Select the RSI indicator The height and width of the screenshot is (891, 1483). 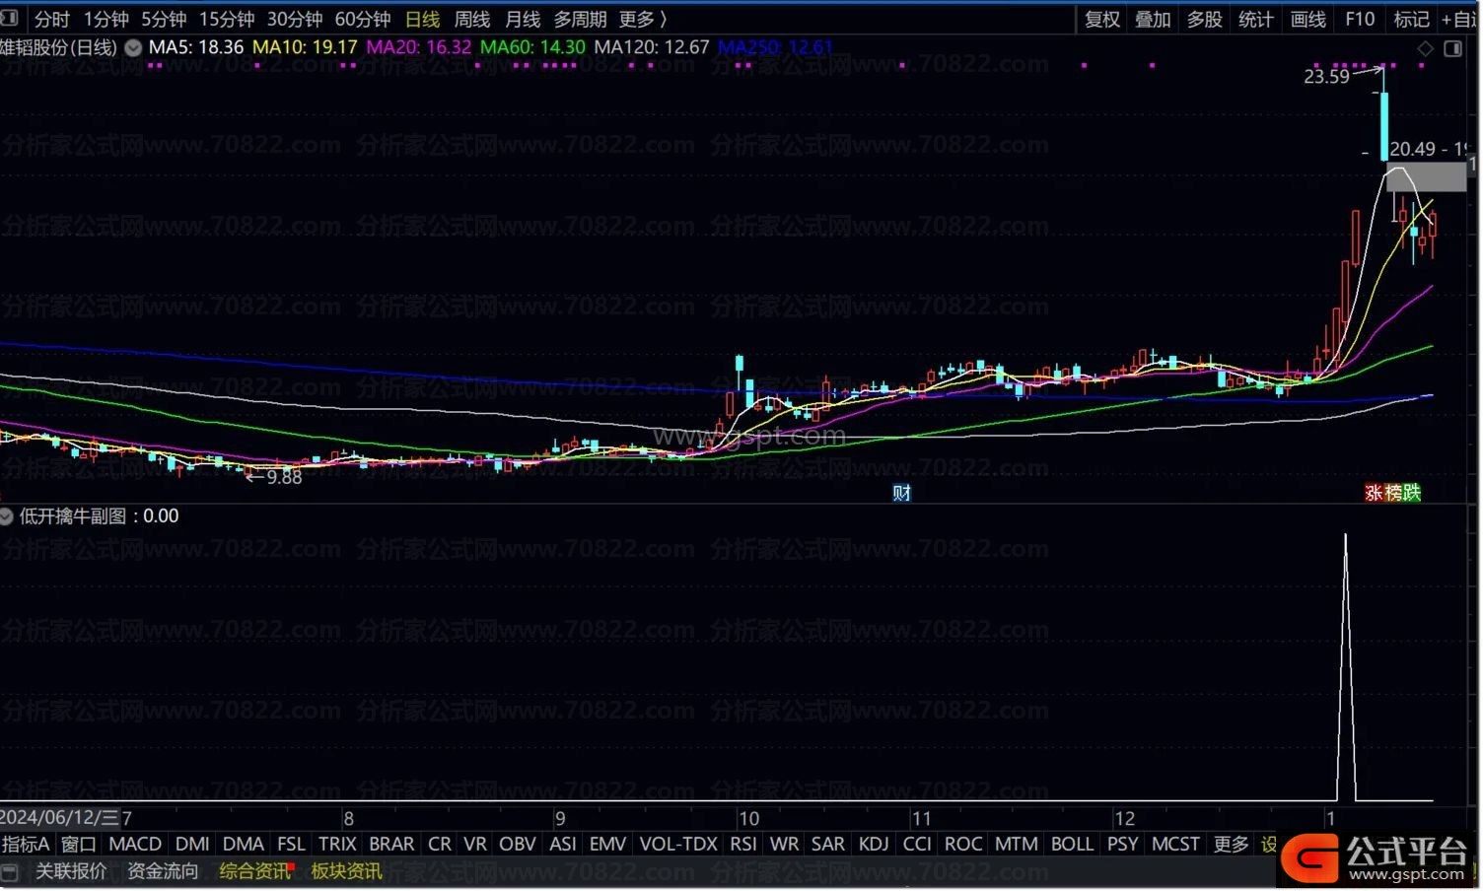743,845
